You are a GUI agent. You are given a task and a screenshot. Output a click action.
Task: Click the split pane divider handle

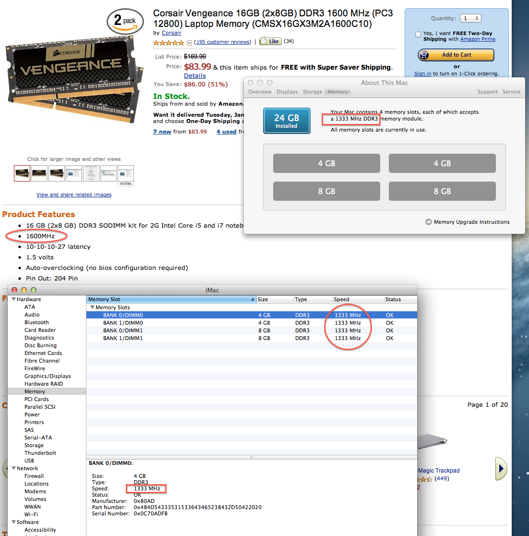point(252,457)
